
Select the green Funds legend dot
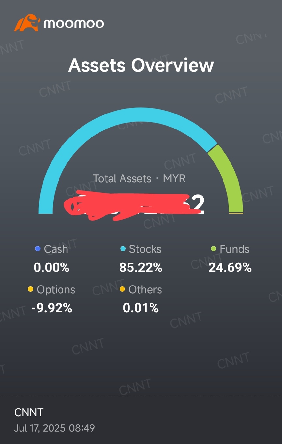(213, 249)
